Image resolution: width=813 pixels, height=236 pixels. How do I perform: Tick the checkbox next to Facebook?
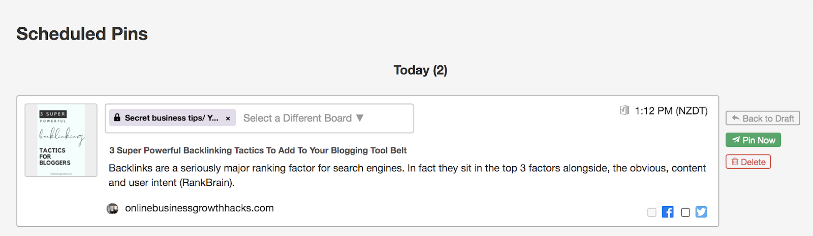coord(652,212)
